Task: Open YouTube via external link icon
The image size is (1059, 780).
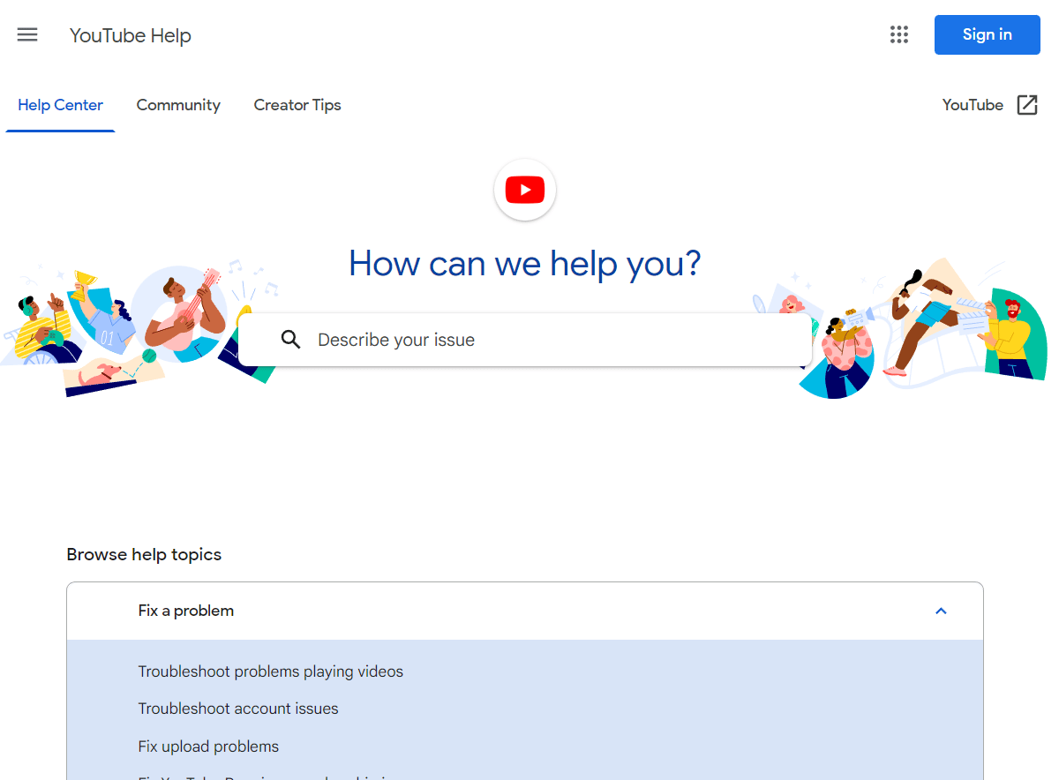Action: point(1027,105)
